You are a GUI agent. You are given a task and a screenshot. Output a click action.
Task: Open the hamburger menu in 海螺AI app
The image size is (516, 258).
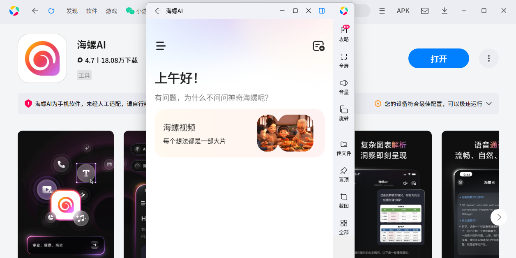tap(161, 46)
